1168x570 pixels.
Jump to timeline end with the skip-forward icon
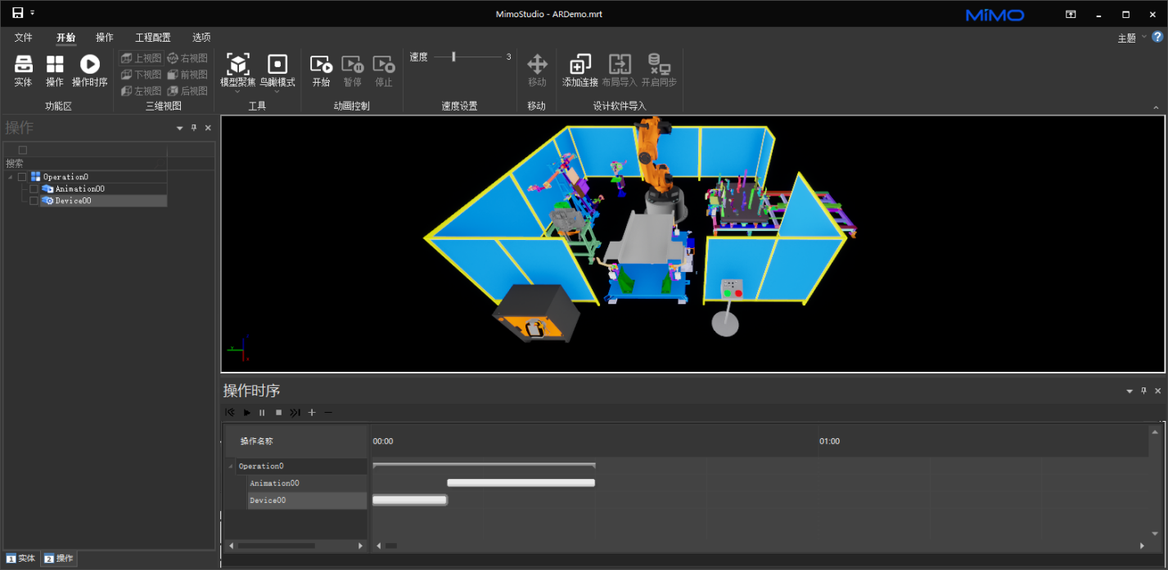(295, 413)
